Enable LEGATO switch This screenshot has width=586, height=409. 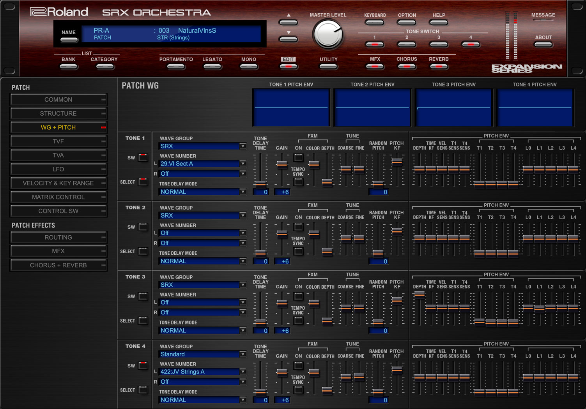click(212, 67)
